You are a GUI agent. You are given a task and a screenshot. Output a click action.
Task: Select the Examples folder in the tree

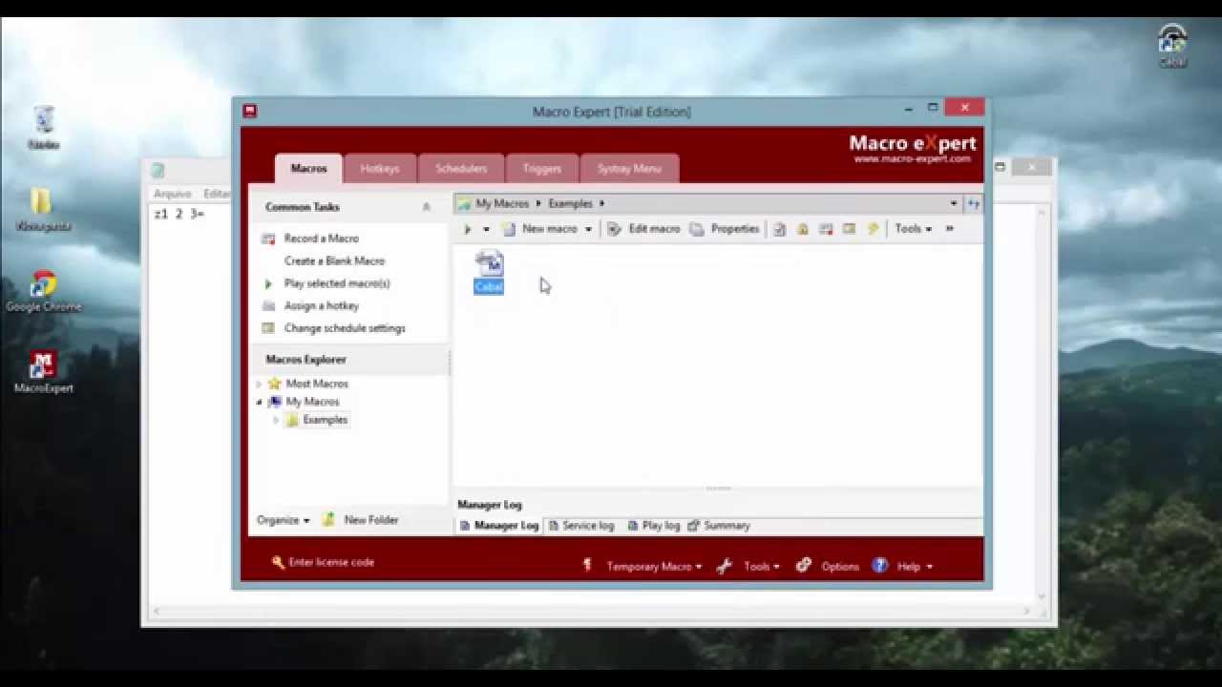pyautogui.click(x=325, y=420)
